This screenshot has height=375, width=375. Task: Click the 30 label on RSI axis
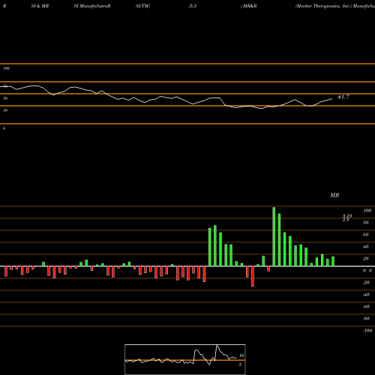pos(5,110)
